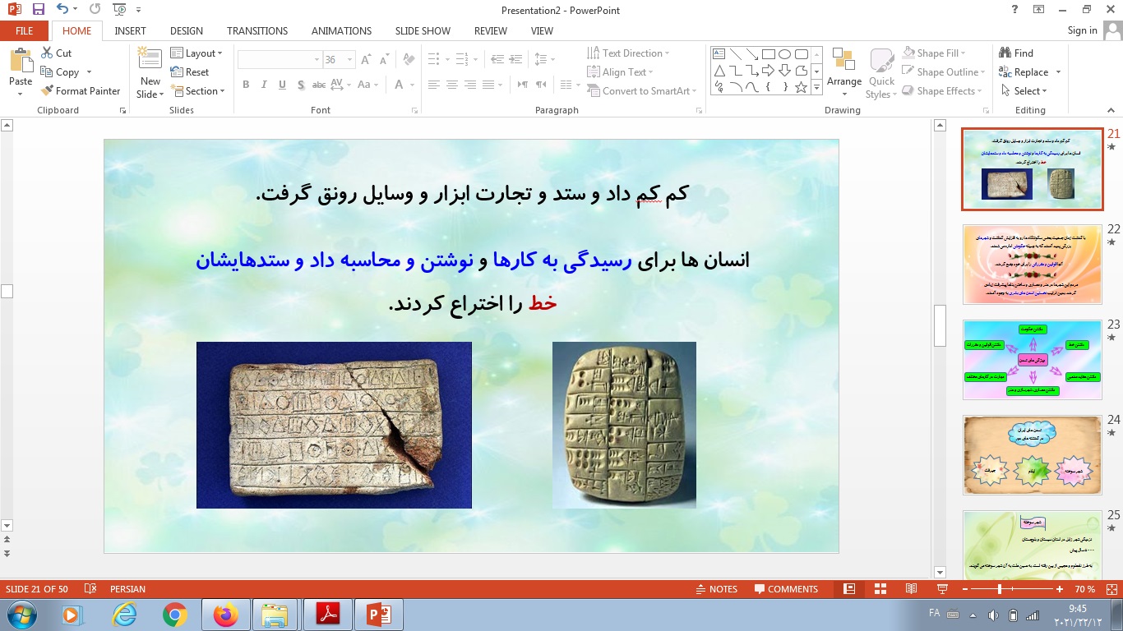Switch to the TRANSITIONS ribbon tab
1123x631 pixels.
point(256,30)
